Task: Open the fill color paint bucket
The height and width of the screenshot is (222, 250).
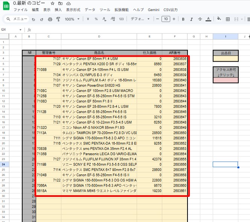Action: (220, 19)
